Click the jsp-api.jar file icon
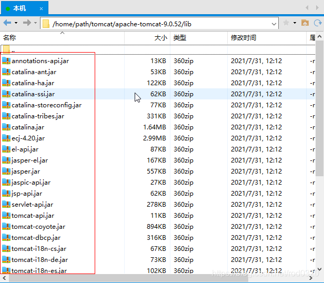 click(x=6, y=193)
